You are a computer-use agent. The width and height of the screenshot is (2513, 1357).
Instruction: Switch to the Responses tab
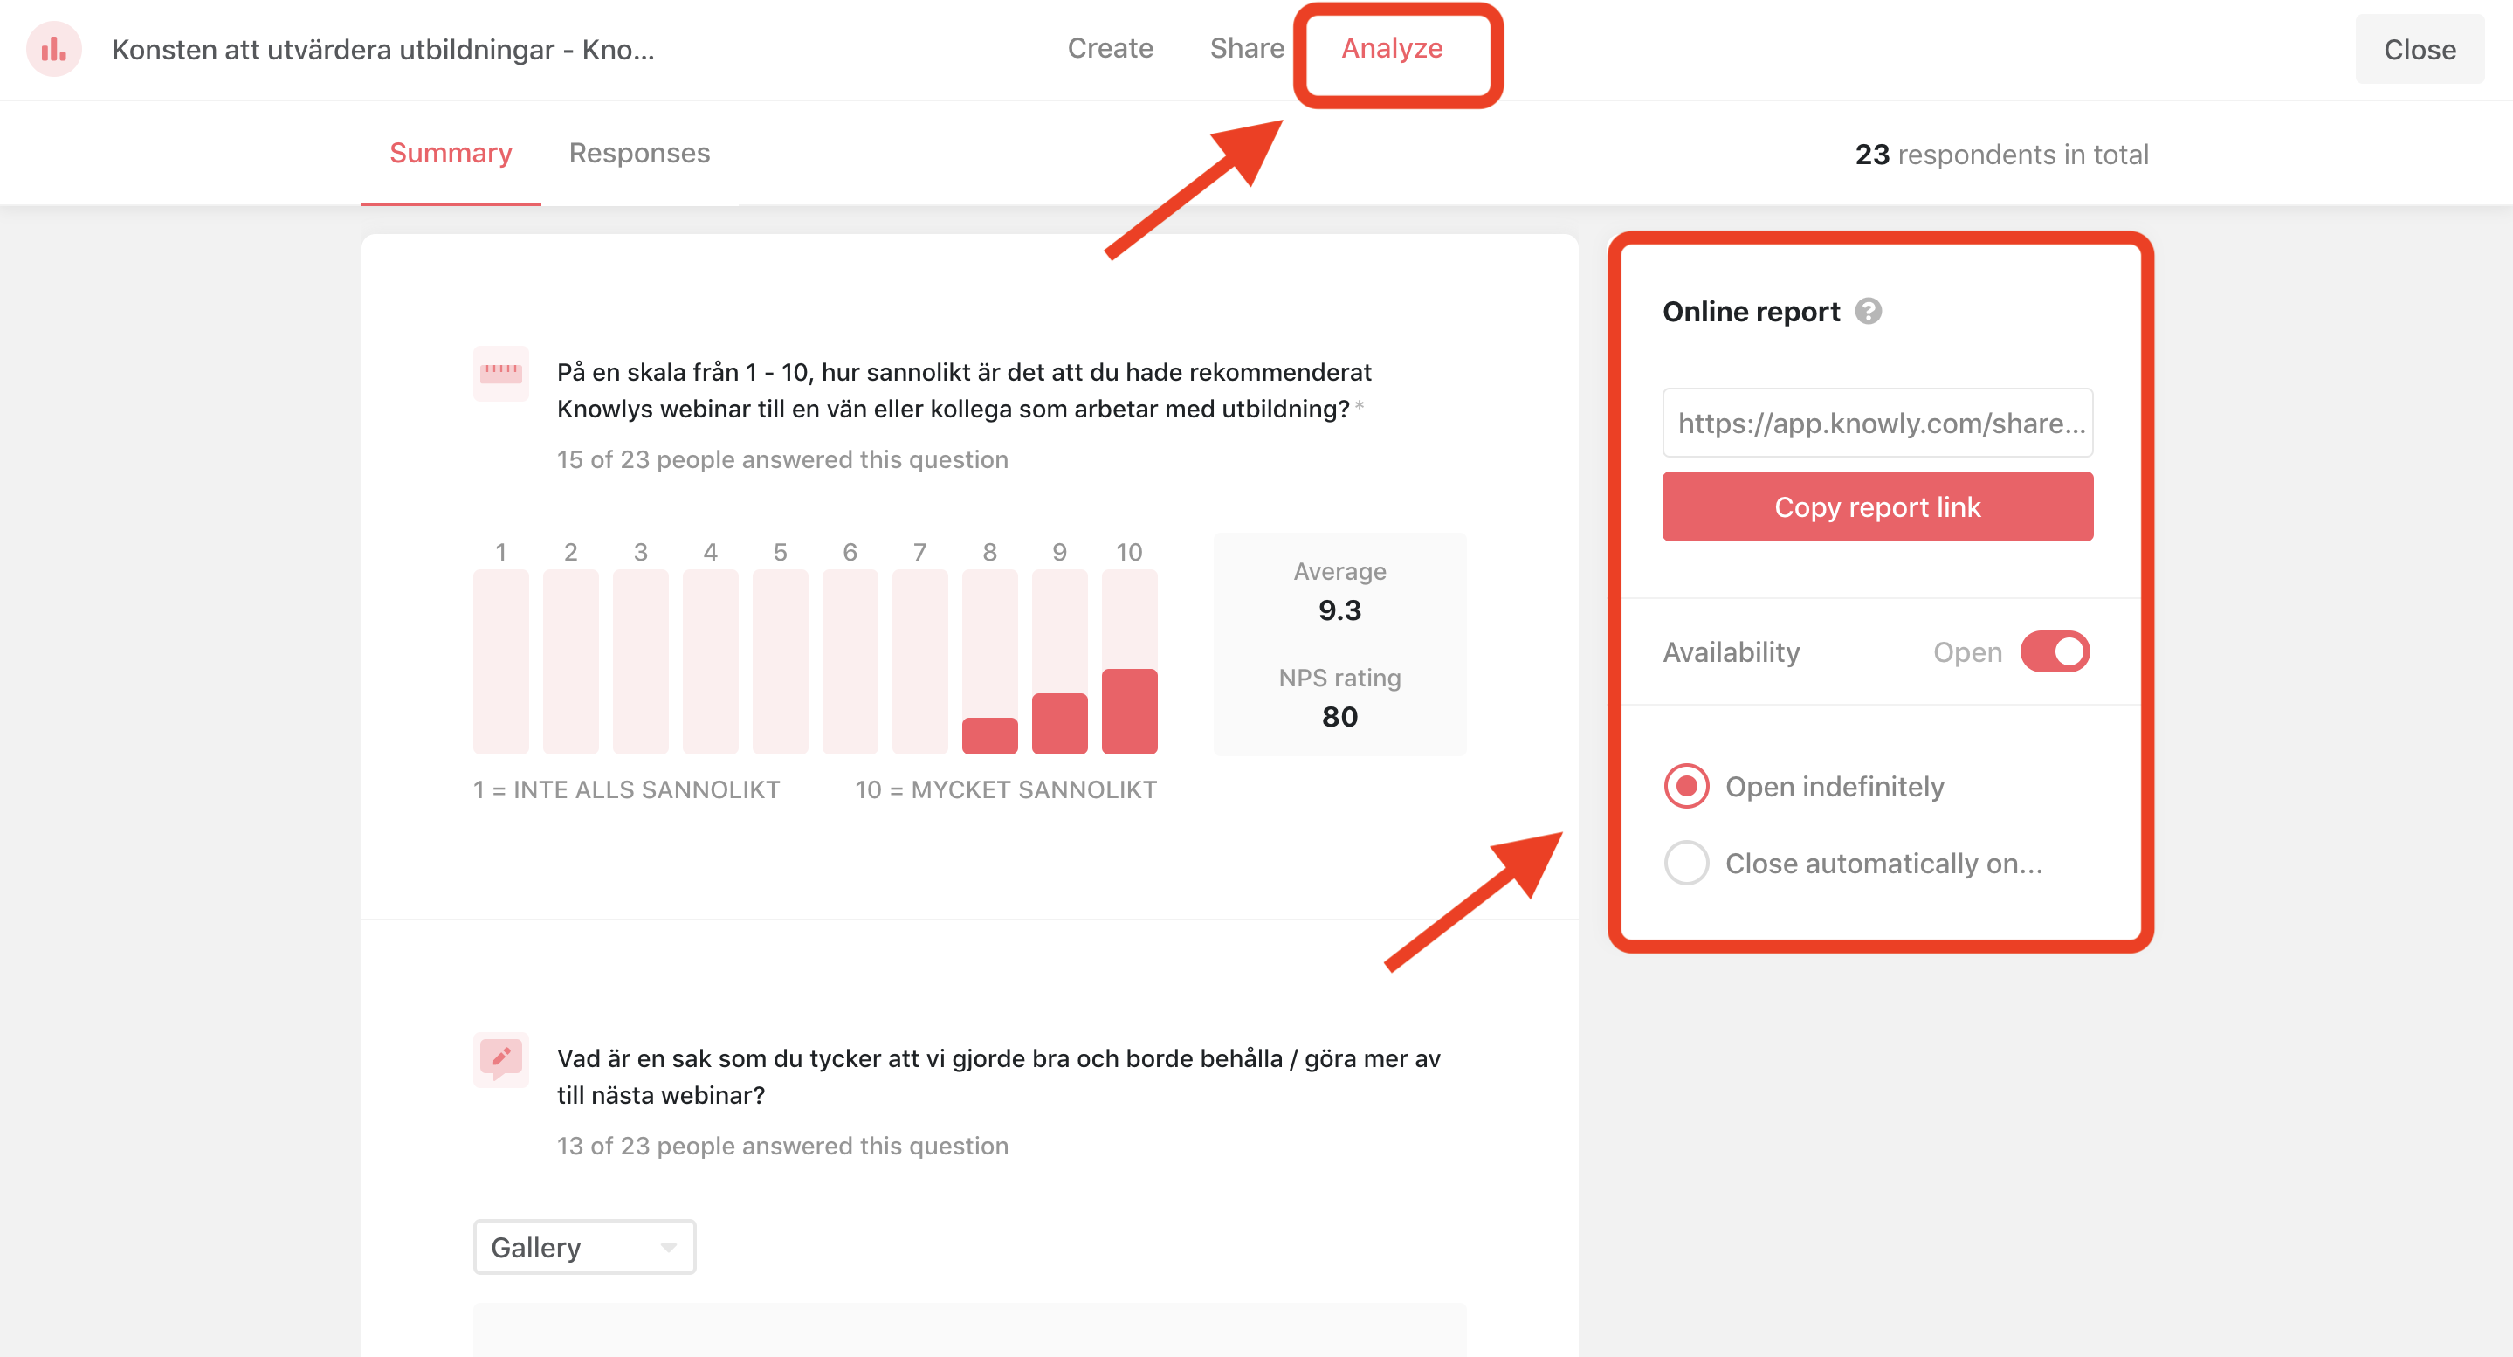tap(639, 153)
